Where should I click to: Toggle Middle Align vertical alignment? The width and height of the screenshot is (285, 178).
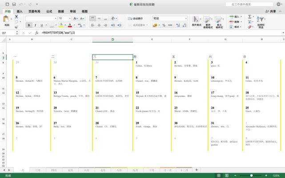(x=99, y=18)
